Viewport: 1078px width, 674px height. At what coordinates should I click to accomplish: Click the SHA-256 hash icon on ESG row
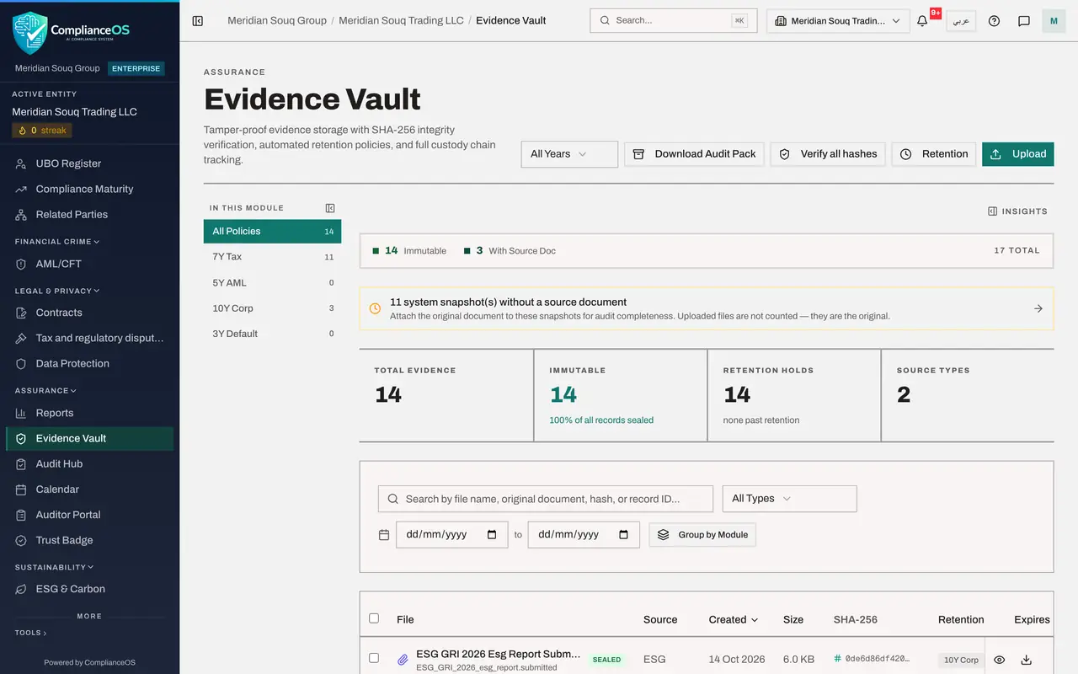tap(838, 659)
